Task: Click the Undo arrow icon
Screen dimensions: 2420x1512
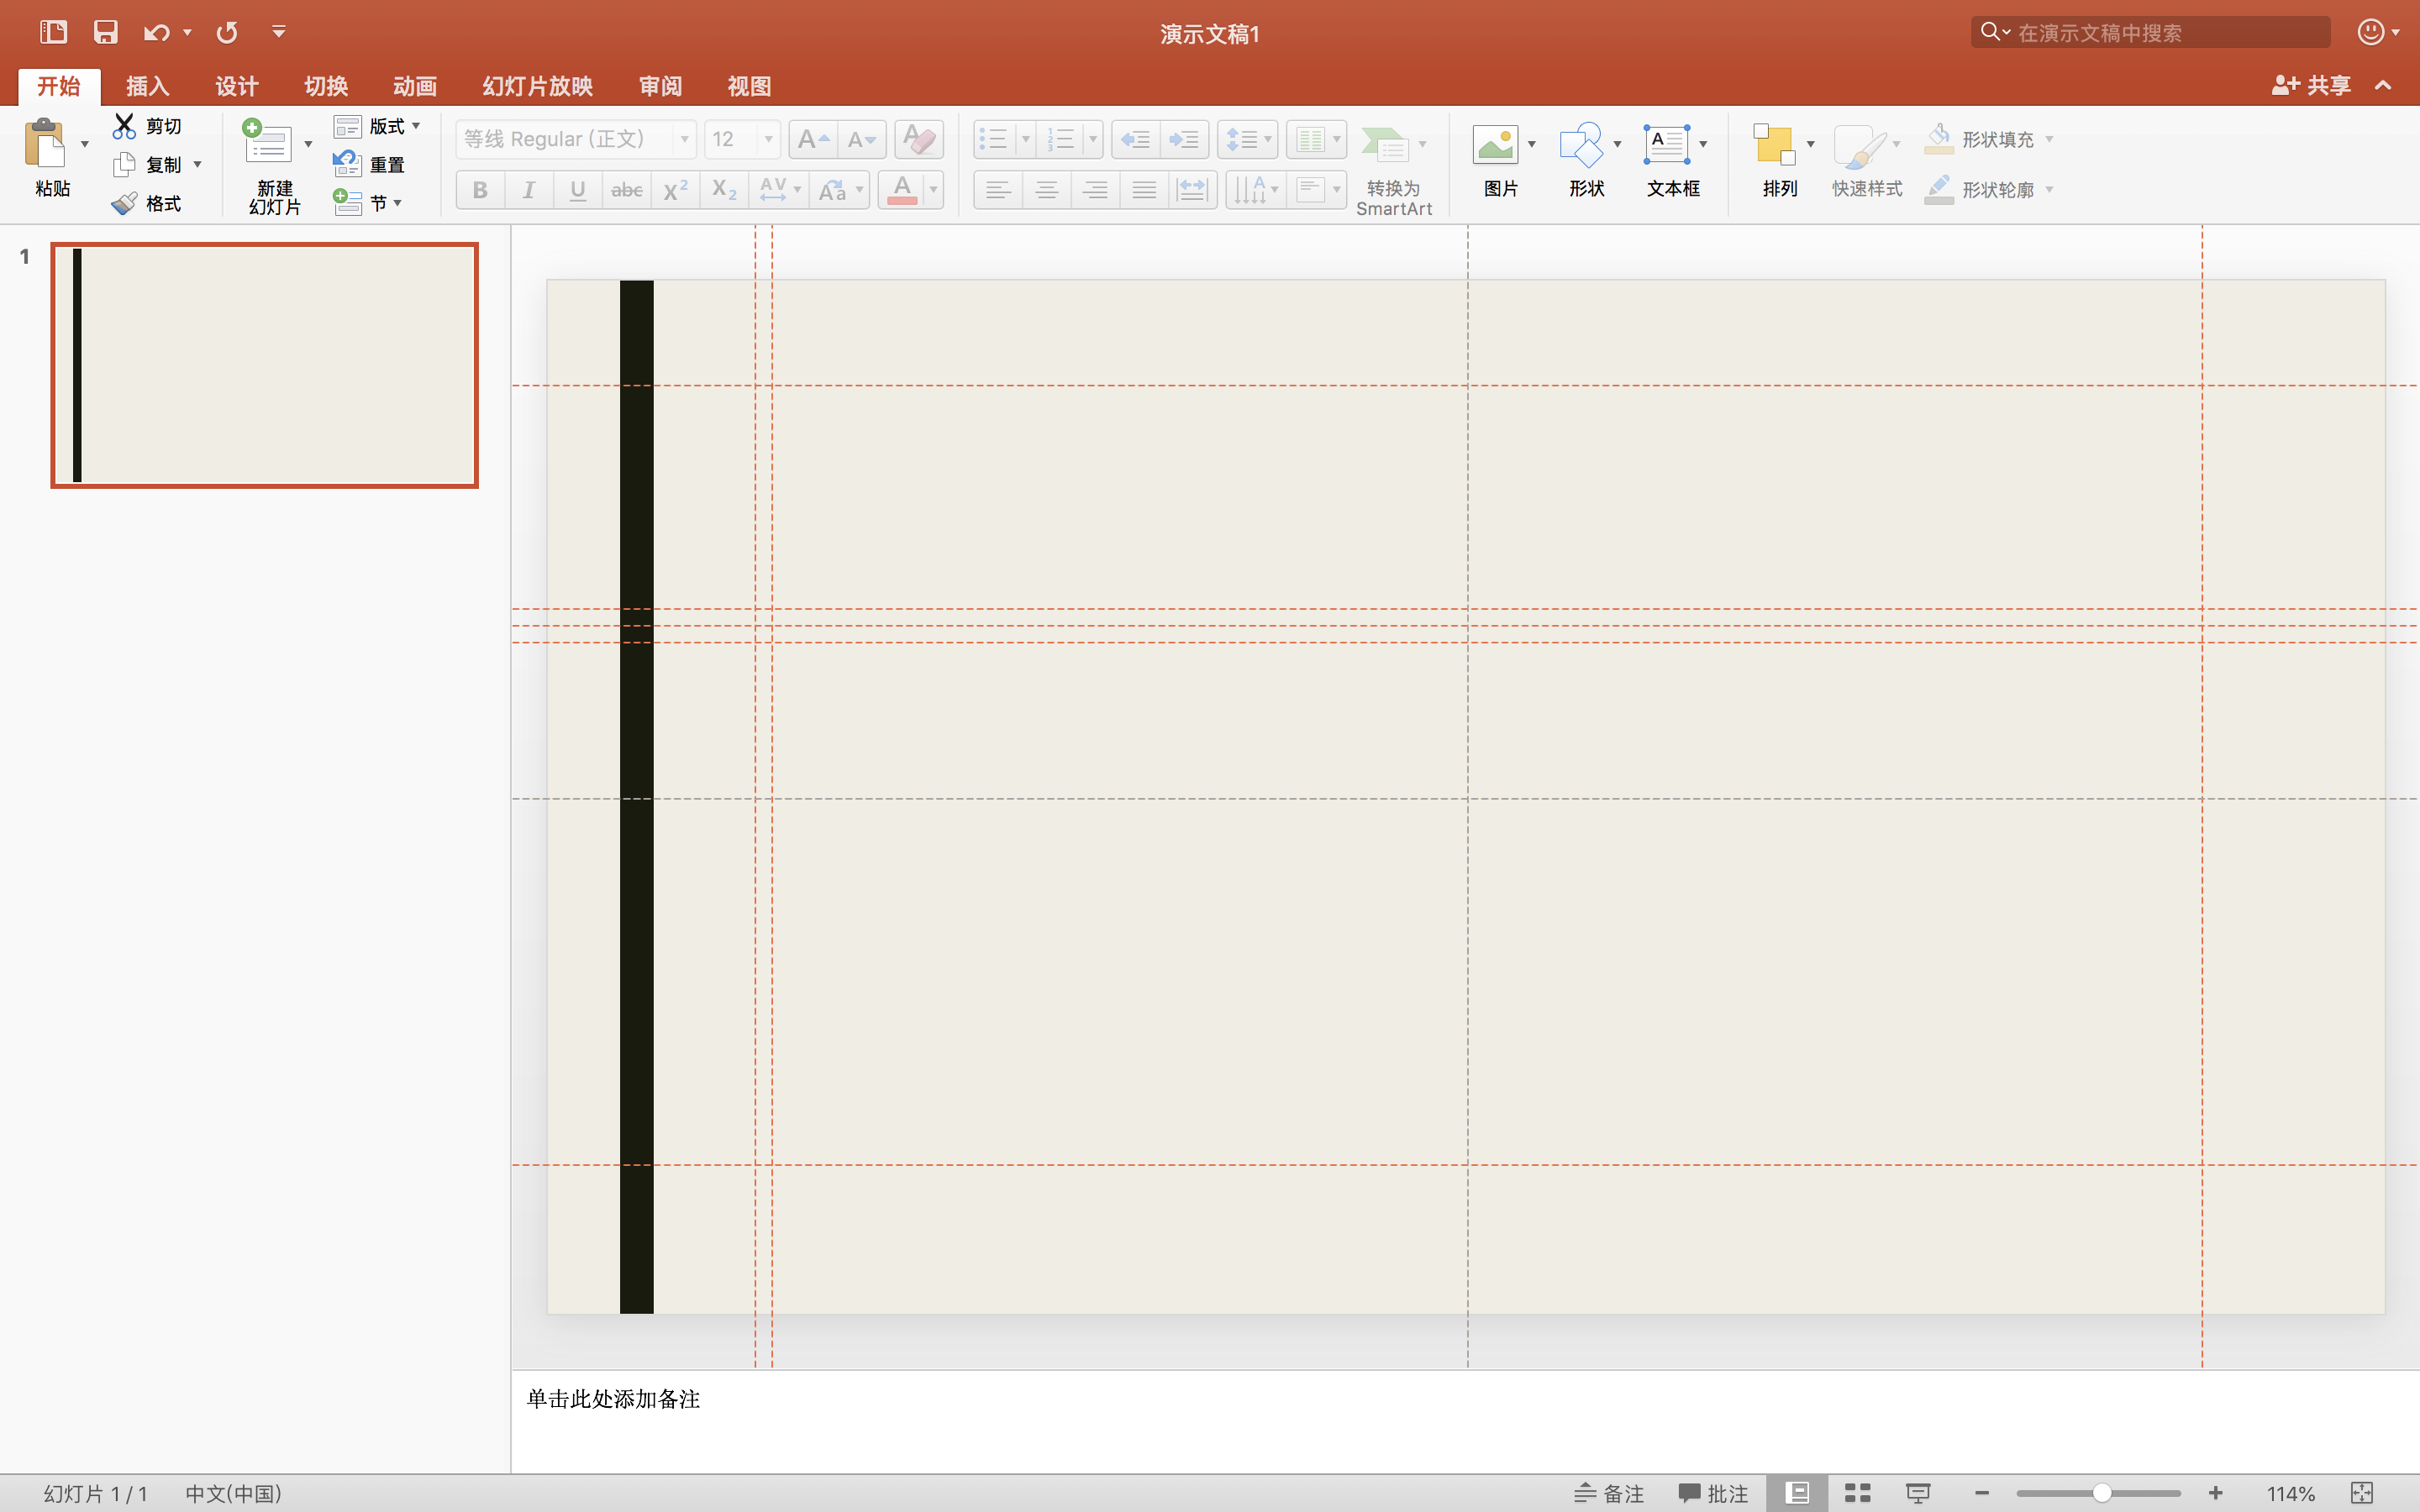Action: click(x=155, y=32)
